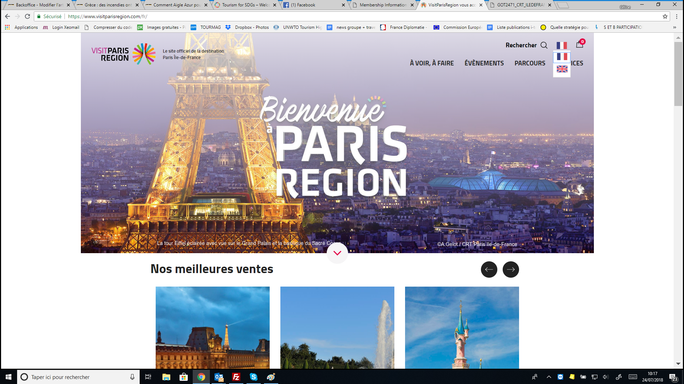The width and height of the screenshot is (684, 384).
Task: Click the red chevron scroll-down button
Action: point(337,253)
